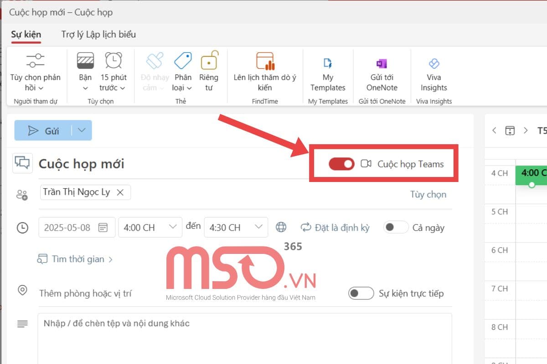
Task: Go to next day in calendar pane
Action: [526, 131]
